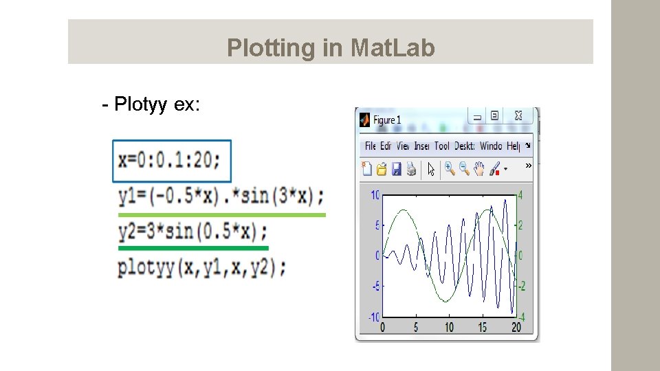
Task: Maximize the Figure 1 window
Action: coord(494,115)
